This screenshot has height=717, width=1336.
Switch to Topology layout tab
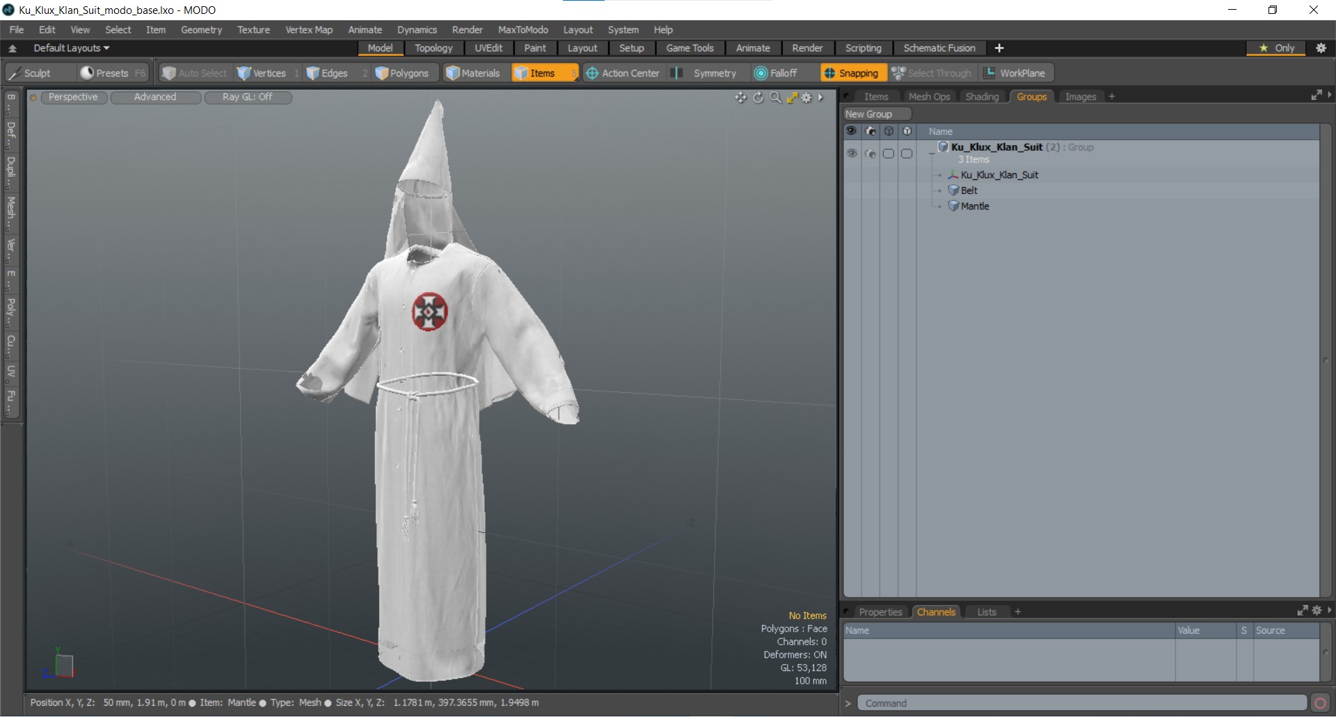(x=434, y=48)
